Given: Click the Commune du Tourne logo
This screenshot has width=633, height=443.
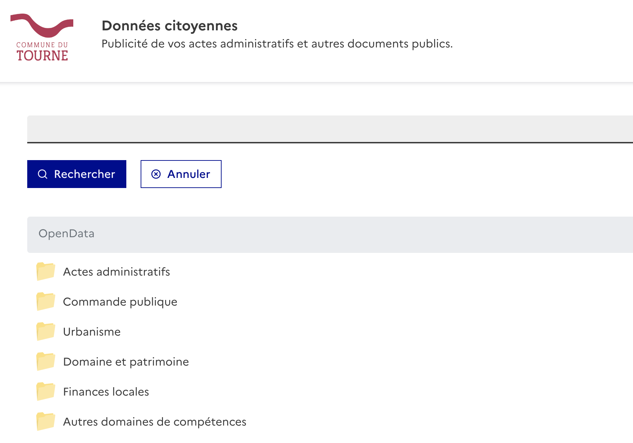Looking at the screenshot, I should click(x=42, y=37).
